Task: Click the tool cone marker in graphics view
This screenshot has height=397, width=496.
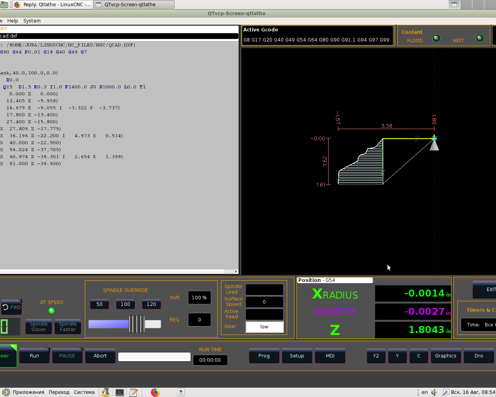Action: pyautogui.click(x=434, y=145)
